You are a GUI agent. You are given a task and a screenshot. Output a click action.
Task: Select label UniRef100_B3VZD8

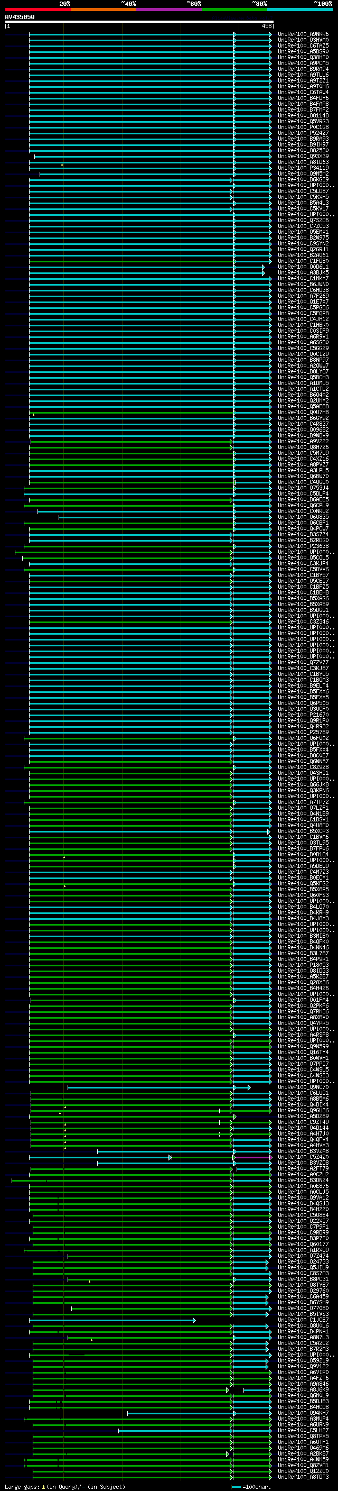click(x=303, y=1163)
